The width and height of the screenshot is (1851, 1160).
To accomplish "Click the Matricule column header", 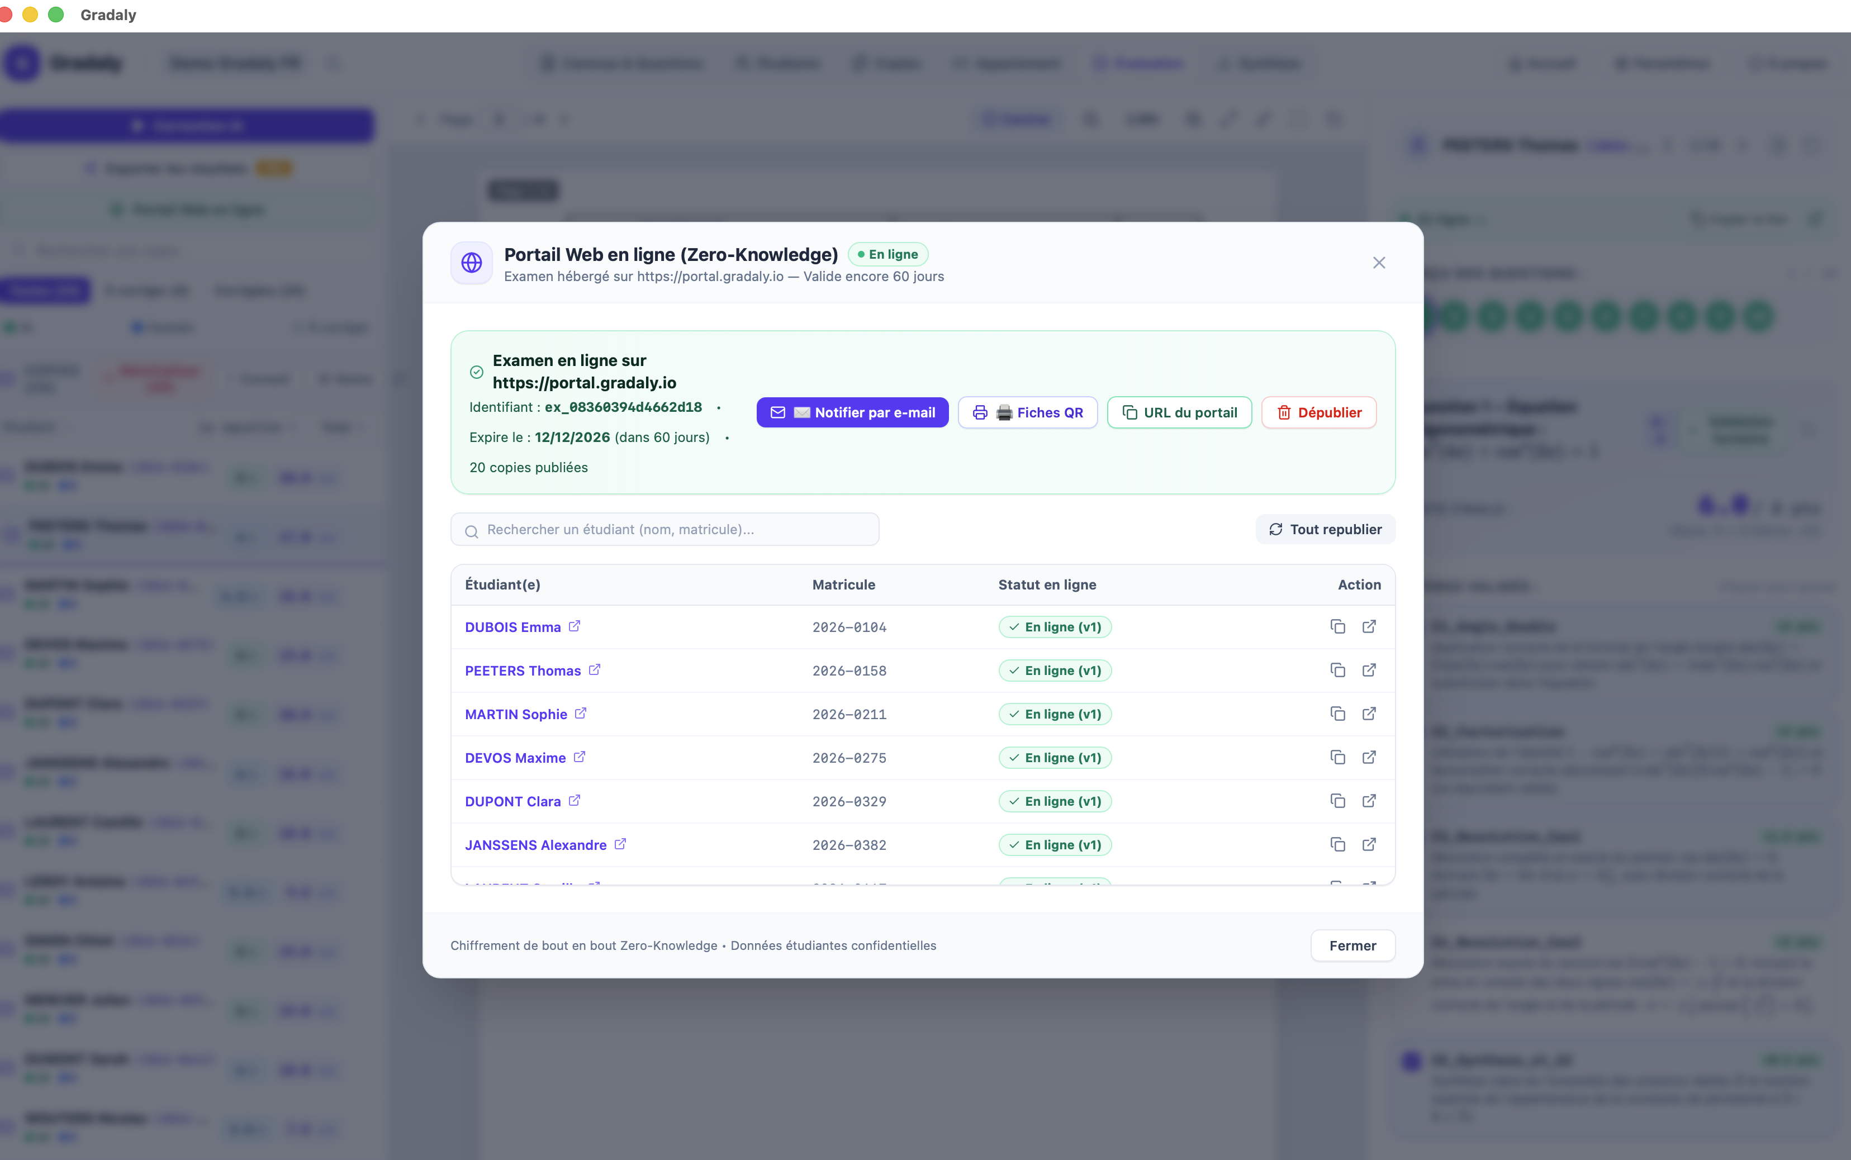I will click(x=843, y=584).
